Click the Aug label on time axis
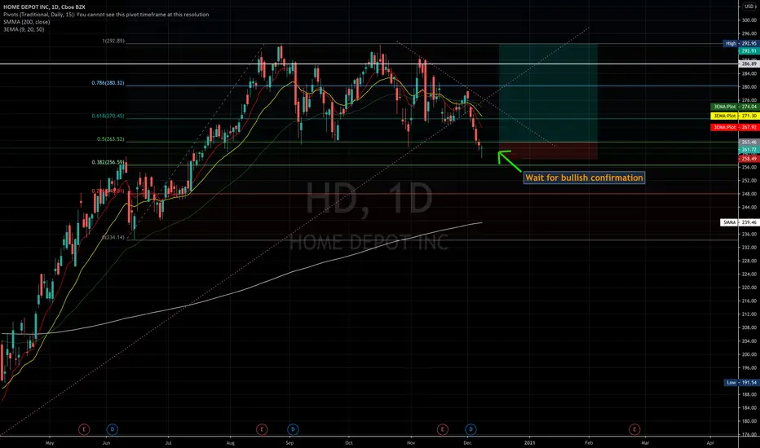Image resolution: width=760 pixels, height=448 pixels. click(230, 442)
